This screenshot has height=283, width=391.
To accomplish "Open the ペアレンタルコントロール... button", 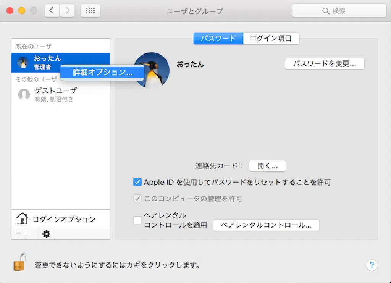I will [x=266, y=225].
